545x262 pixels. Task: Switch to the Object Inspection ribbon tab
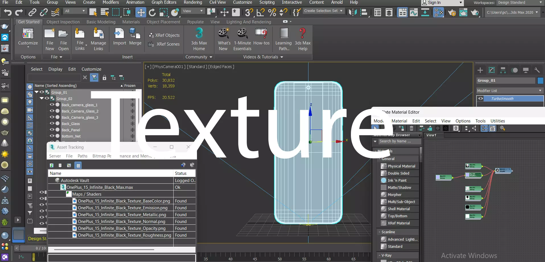pos(63,22)
